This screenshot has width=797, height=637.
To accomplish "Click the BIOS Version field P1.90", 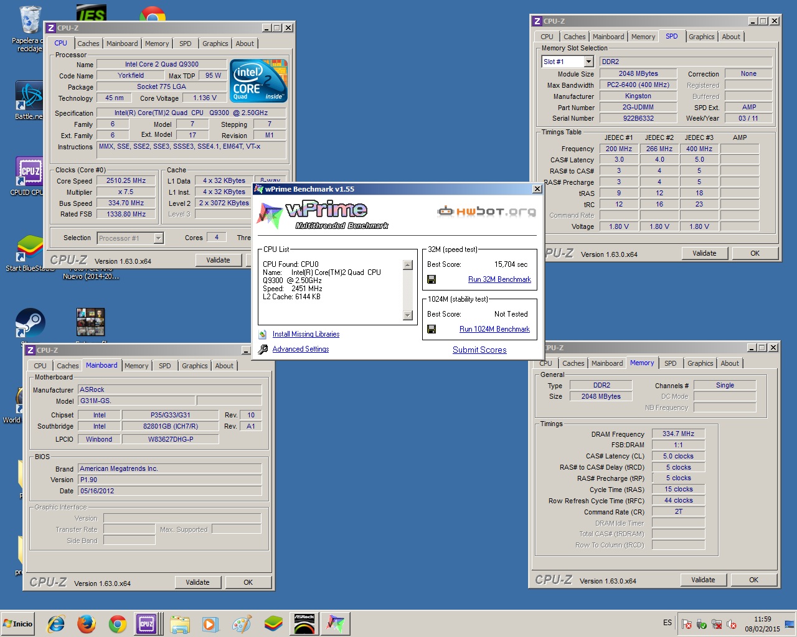I will pos(170,480).
